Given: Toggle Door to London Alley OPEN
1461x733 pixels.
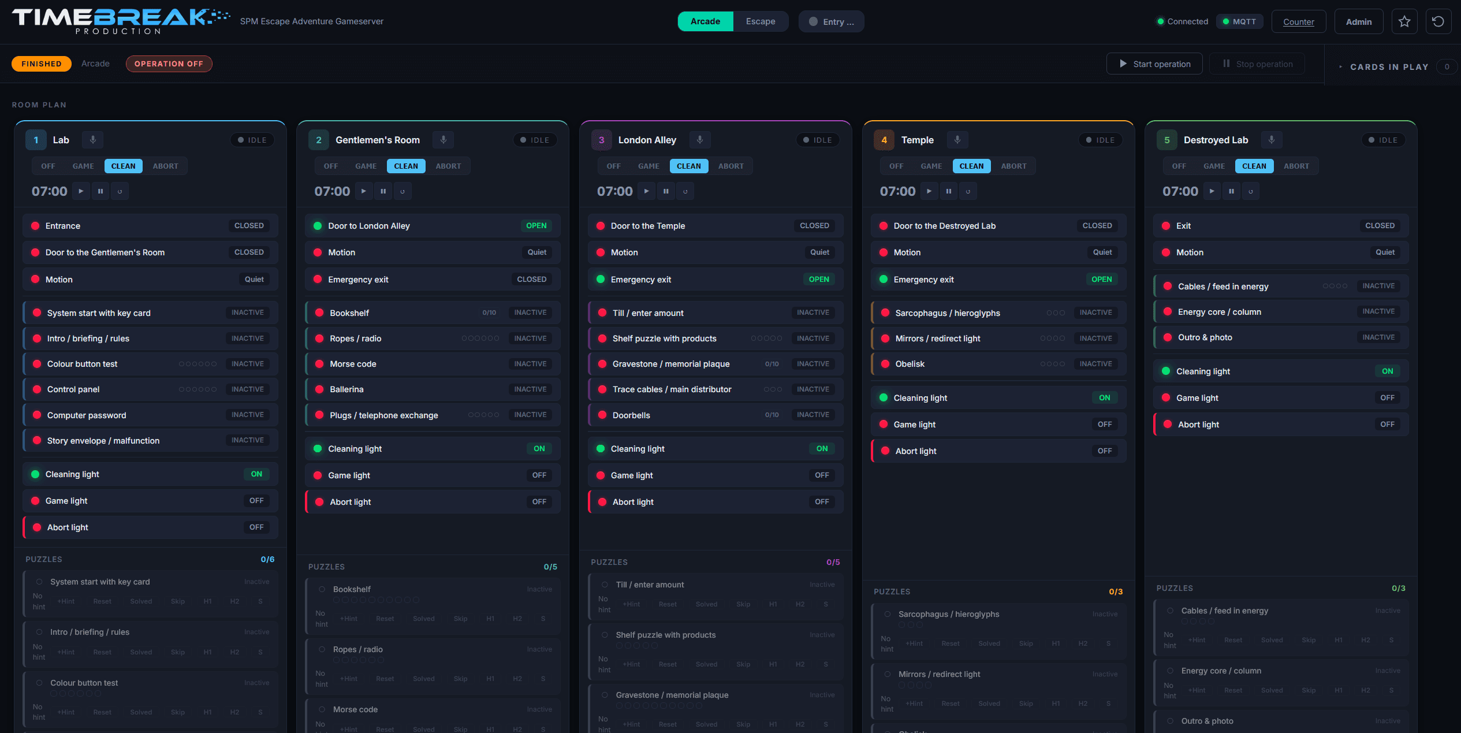Looking at the screenshot, I should click(x=536, y=226).
